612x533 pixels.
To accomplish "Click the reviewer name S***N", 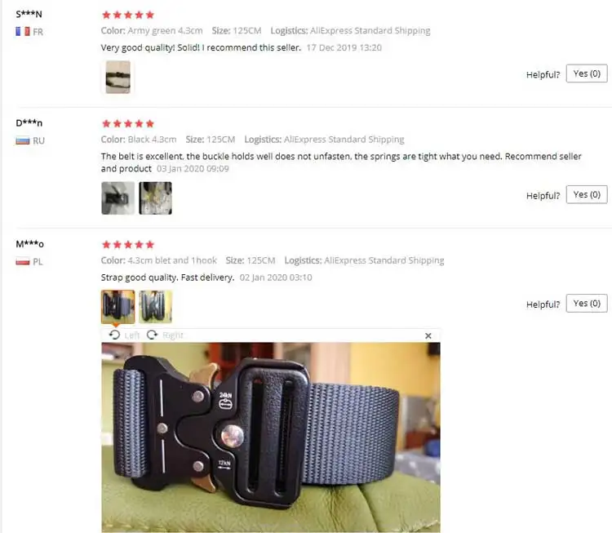I will pos(29,14).
